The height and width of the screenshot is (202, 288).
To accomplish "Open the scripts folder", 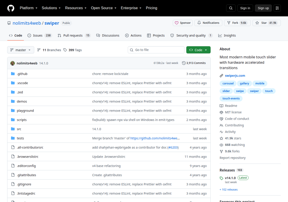I will coord(22,120).
